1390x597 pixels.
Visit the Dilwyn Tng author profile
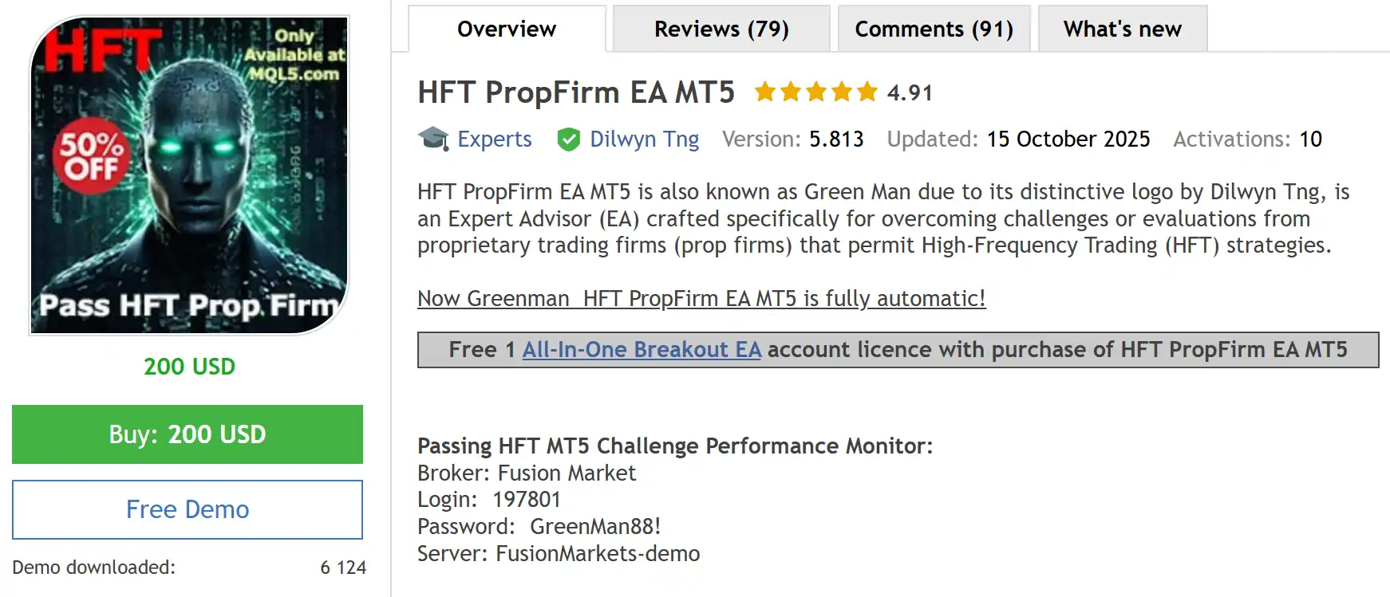click(644, 139)
